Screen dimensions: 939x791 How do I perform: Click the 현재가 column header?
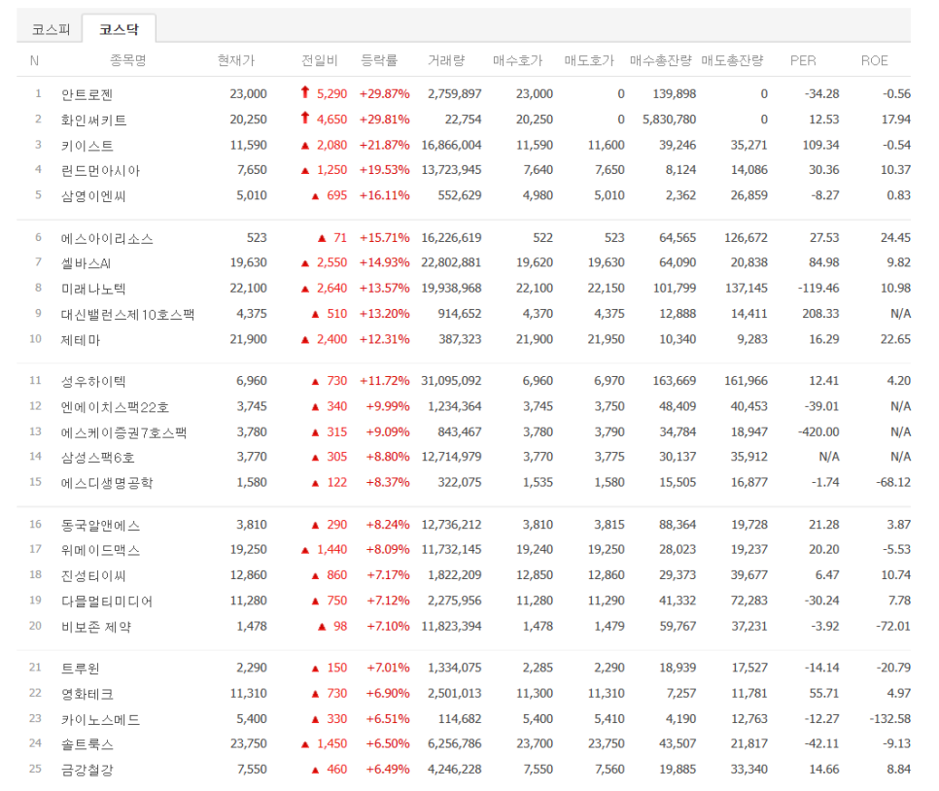(236, 60)
